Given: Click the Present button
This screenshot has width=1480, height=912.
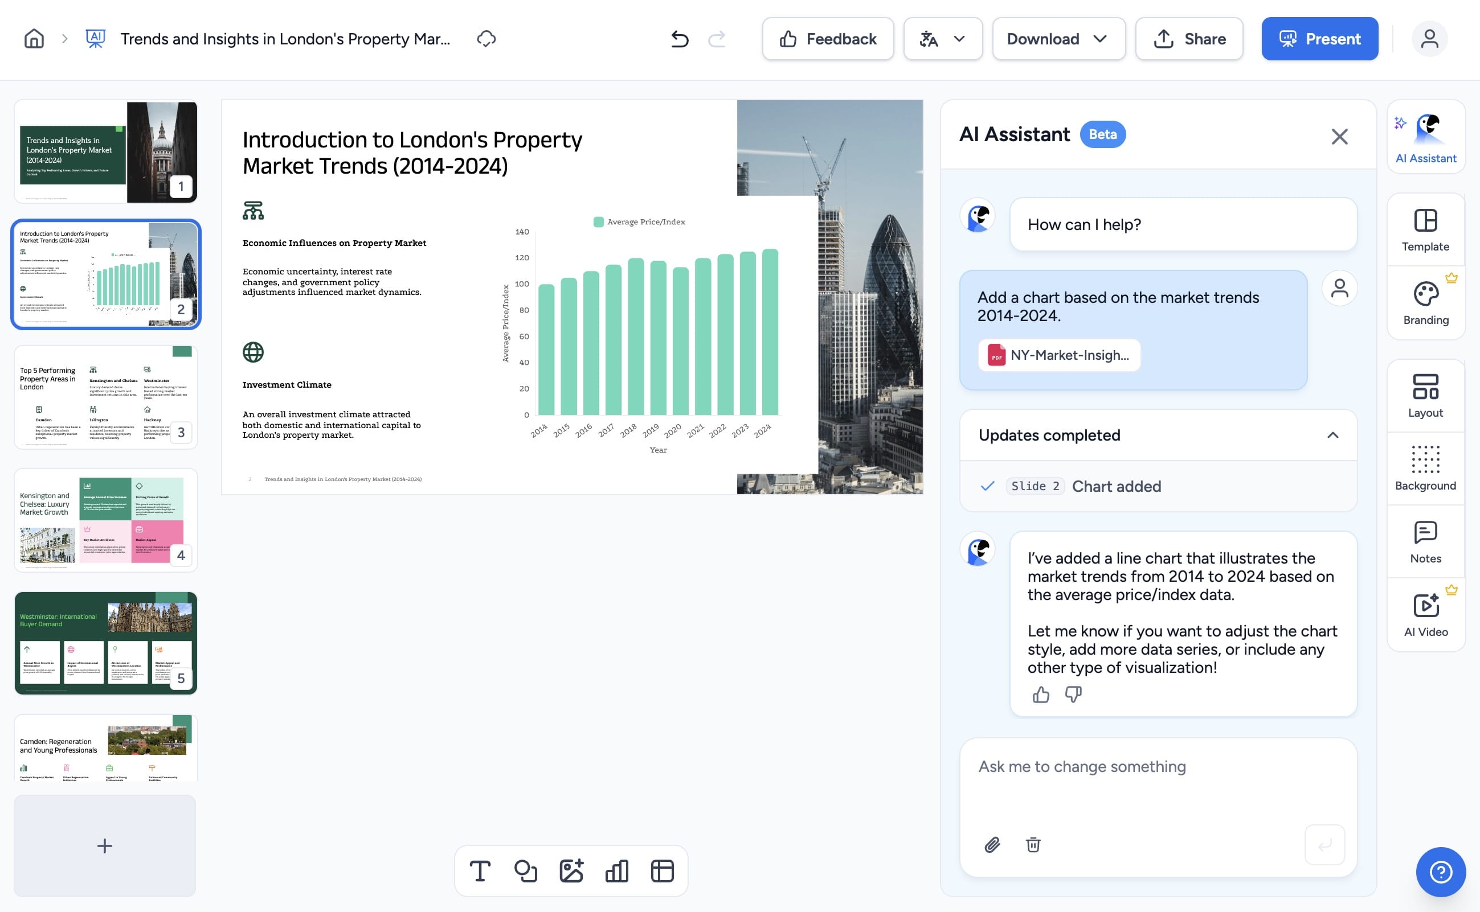Looking at the screenshot, I should tap(1319, 39).
